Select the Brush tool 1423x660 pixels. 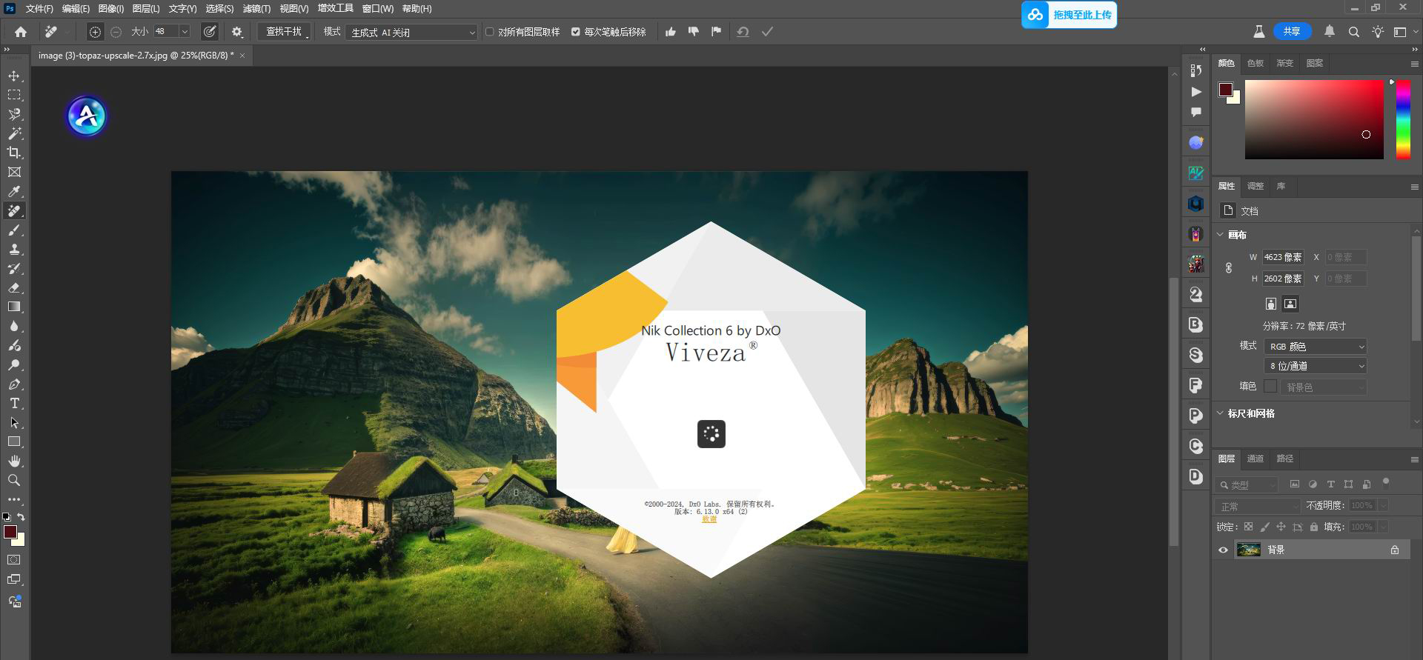(x=14, y=230)
